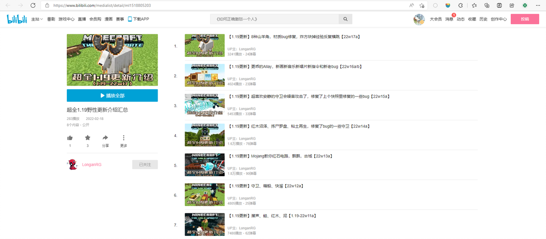The width and height of the screenshot is (546, 239).
Task: Open the thumbnail for the 22w12a video
Action: (x=205, y=195)
